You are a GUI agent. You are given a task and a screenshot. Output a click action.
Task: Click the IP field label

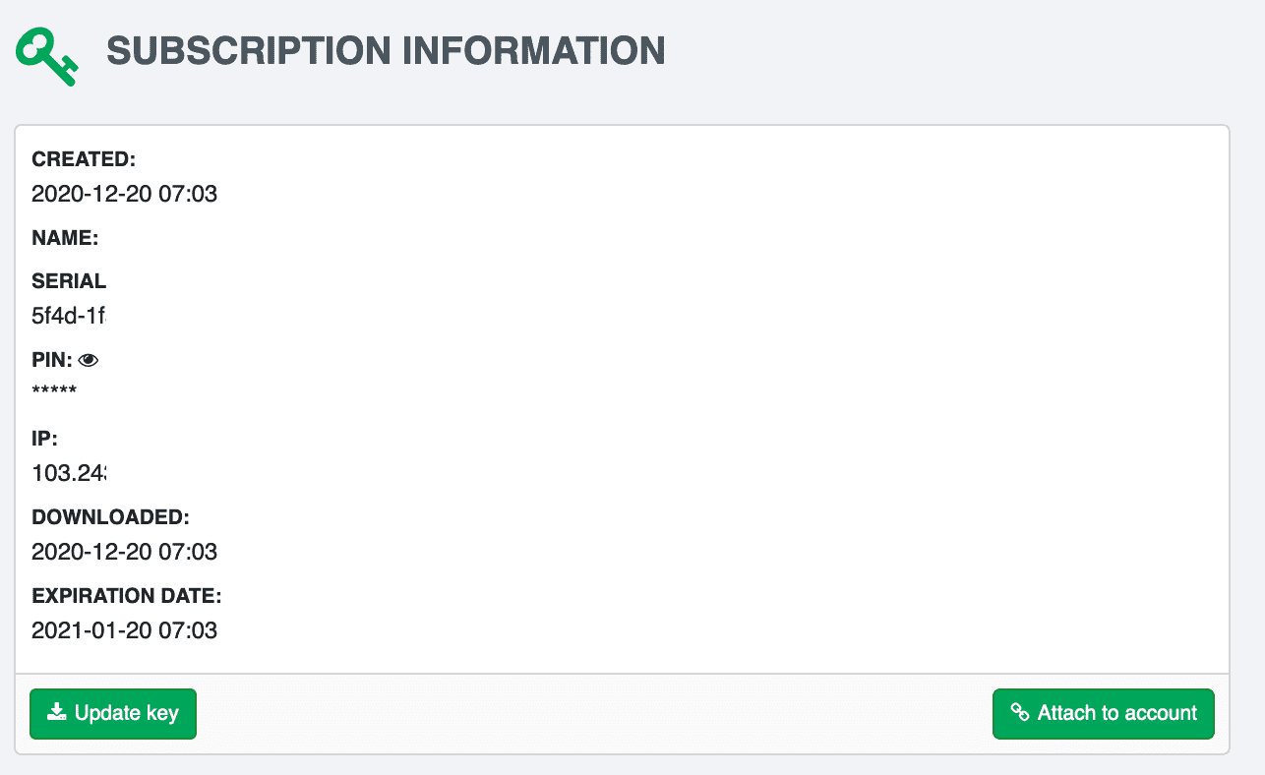point(45,440)
